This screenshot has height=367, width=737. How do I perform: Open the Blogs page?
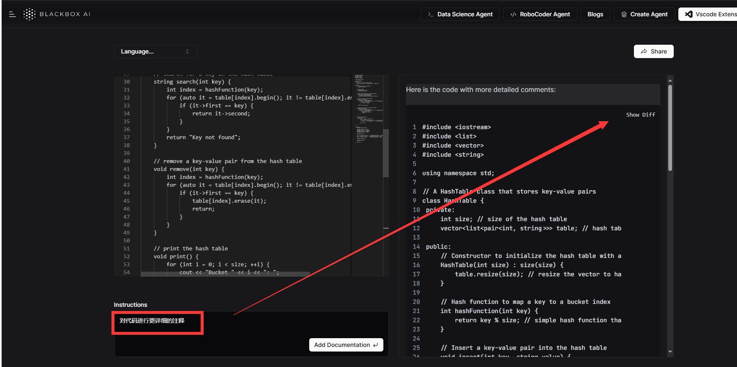[x=595, y=14]
